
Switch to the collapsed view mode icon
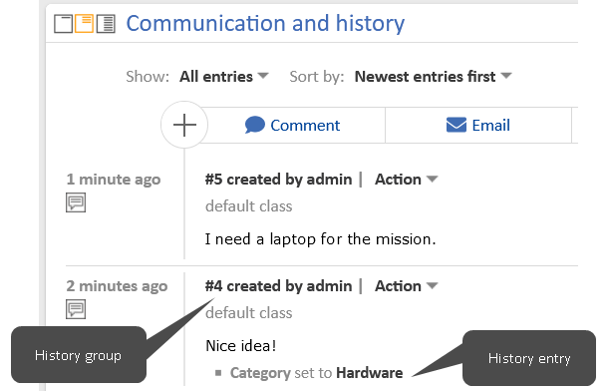(63, 24)
